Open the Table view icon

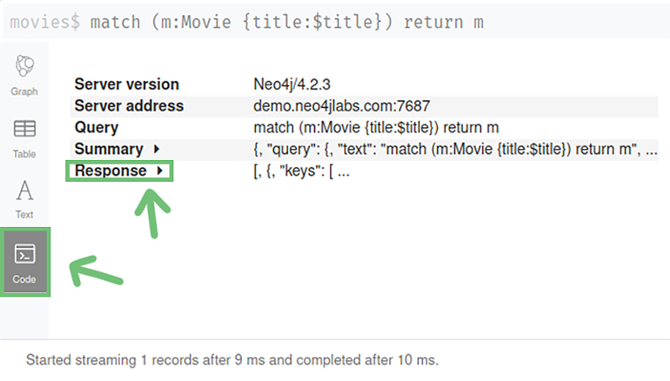24,129
